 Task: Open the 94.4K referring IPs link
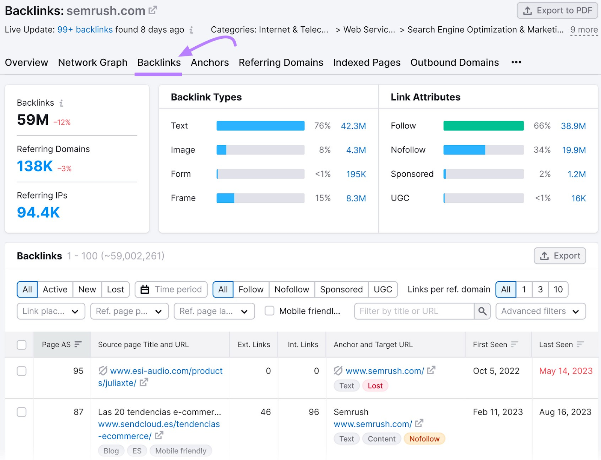pos(38,213)
